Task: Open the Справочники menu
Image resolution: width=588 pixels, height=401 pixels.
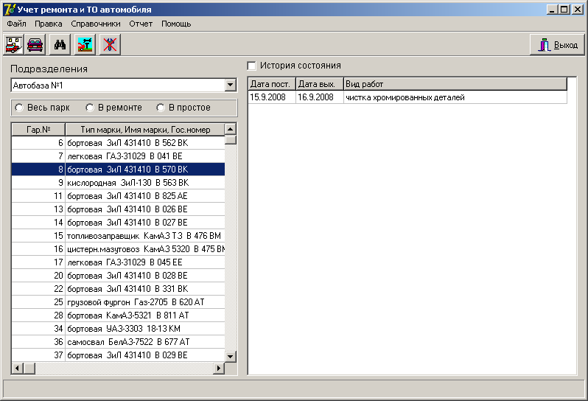Action: point(96,24)
